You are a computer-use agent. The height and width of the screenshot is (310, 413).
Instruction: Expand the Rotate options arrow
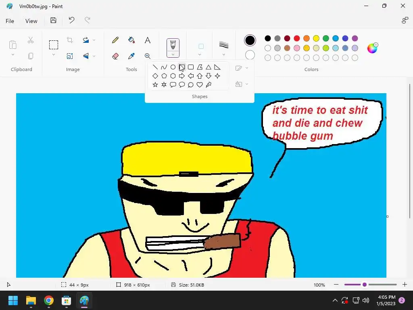click(x=94, y=40)
